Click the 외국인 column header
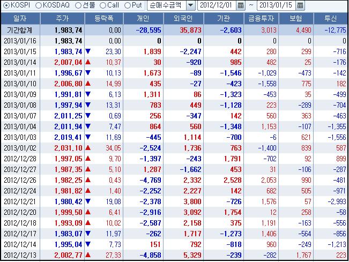 tap(183, 18)
